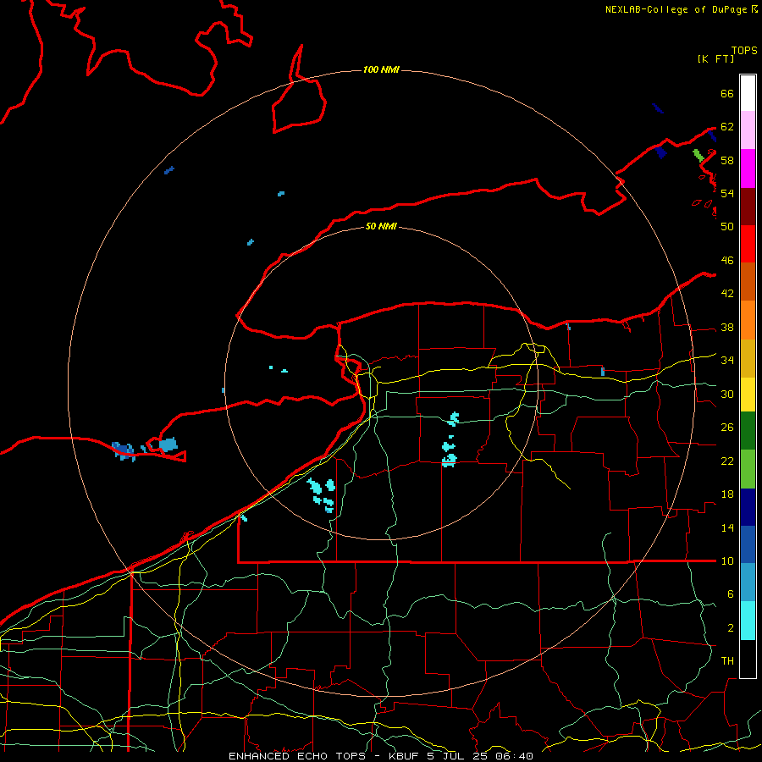762x762 pixels.
Task: Click the orange 42 K FT legend swatch
Action: point(748,320)
